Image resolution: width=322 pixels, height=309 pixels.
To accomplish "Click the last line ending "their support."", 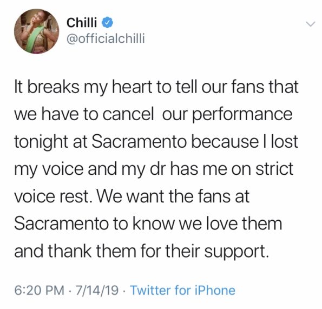I will [x=141, y=252].
